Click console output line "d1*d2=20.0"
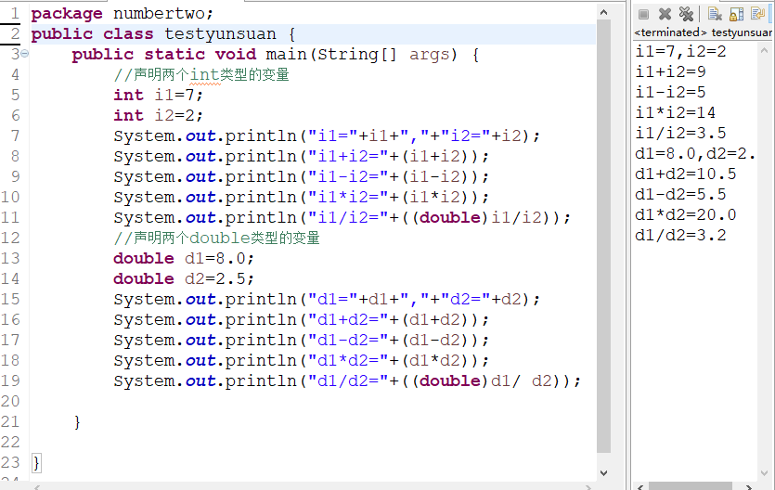Image resolution: width=775 pixels, height=490 pixels. (x=686, y=215)
